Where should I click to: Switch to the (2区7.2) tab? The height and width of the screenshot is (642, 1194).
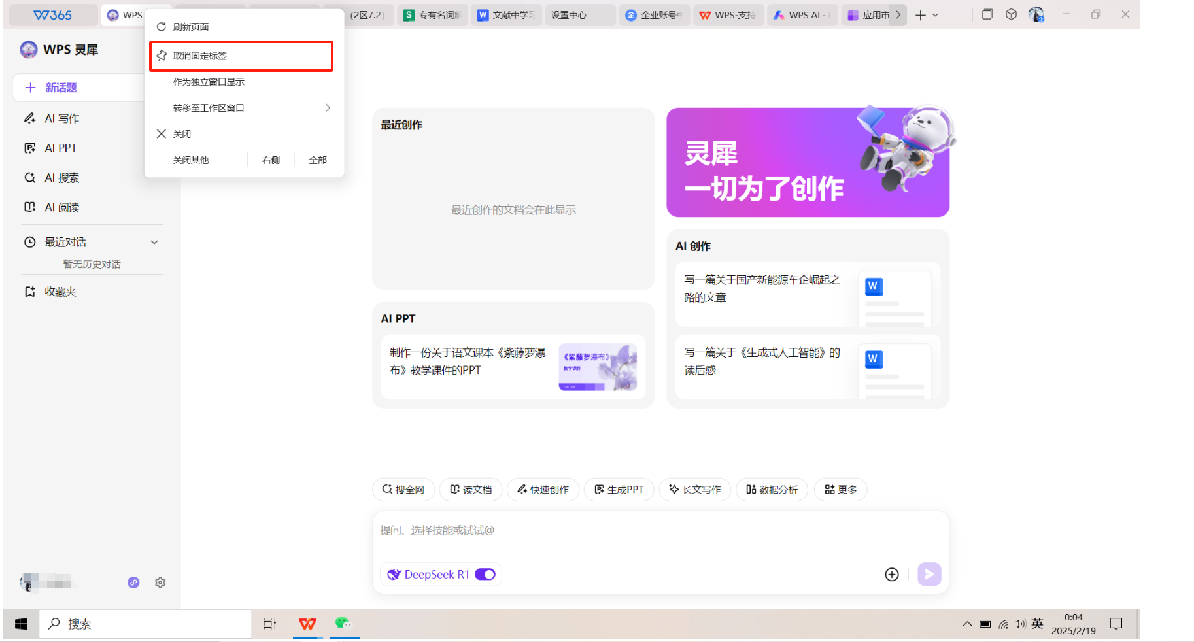click(x=366, y=15)
